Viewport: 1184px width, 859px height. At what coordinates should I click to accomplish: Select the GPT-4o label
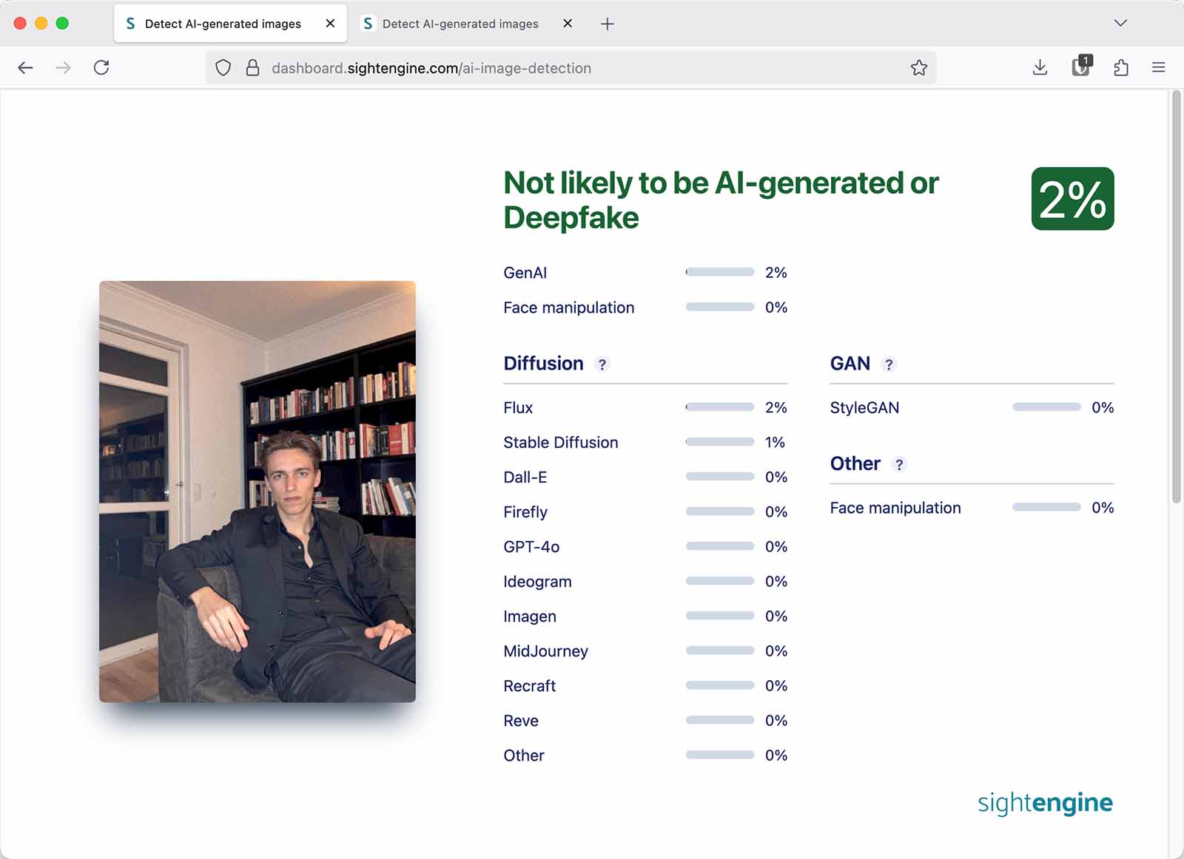[x=531, y=547]
